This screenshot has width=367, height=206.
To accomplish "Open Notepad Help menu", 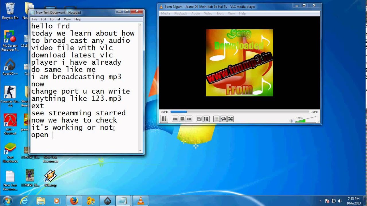I will [x=78, y=19].
